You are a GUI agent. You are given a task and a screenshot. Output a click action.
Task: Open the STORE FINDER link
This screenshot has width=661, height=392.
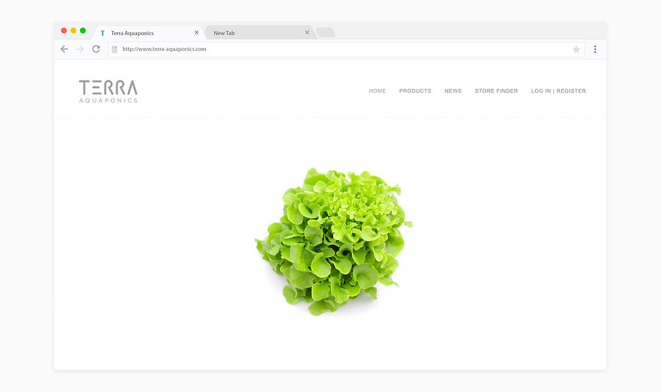click(496, 91)
